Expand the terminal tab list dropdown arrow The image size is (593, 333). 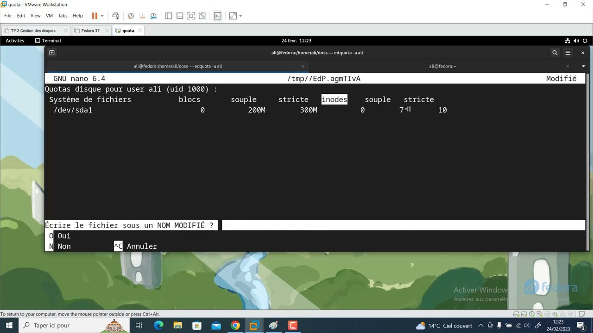pyautogui.click(x=583, y=66)
